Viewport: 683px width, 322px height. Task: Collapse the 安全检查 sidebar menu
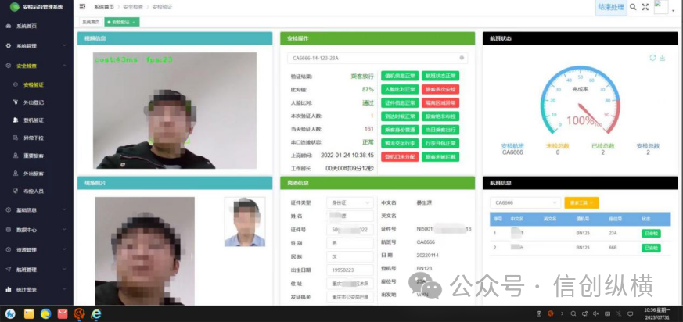click(x=37, y=66)
